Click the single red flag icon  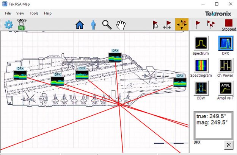click(x=198, y=25)
